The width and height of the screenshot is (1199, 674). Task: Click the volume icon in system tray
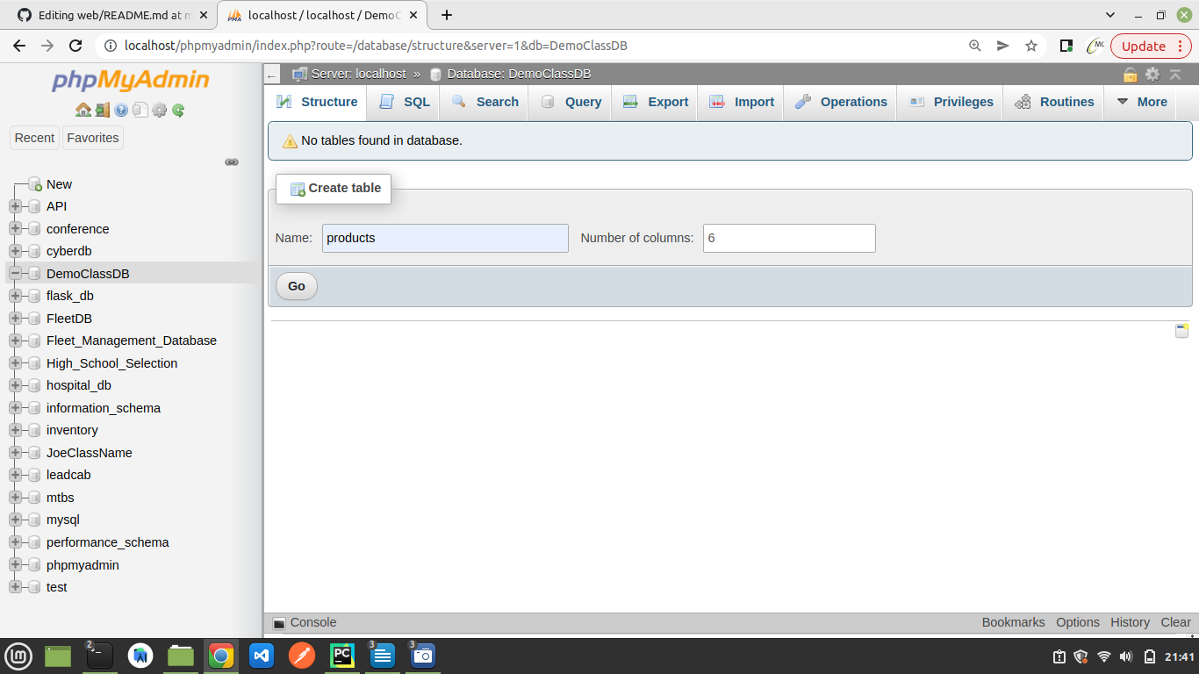click(x=1126, y=656)
